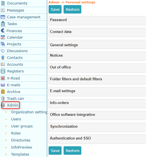
Task: Click the Registers database icon
Action: (3, 71)
